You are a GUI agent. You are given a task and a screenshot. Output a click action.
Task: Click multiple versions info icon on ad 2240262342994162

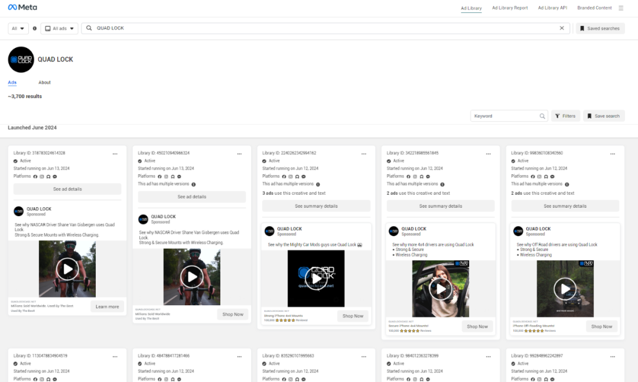tap(318, 184)
